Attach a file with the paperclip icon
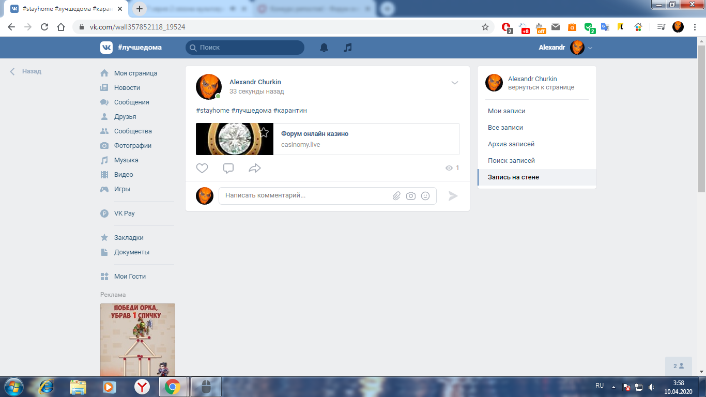The image size is (706, 397). [x=396, y=196]
